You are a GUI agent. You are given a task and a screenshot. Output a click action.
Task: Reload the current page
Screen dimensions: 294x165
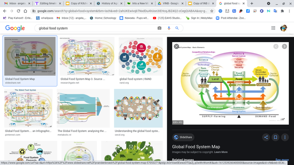tap(18, 11)
